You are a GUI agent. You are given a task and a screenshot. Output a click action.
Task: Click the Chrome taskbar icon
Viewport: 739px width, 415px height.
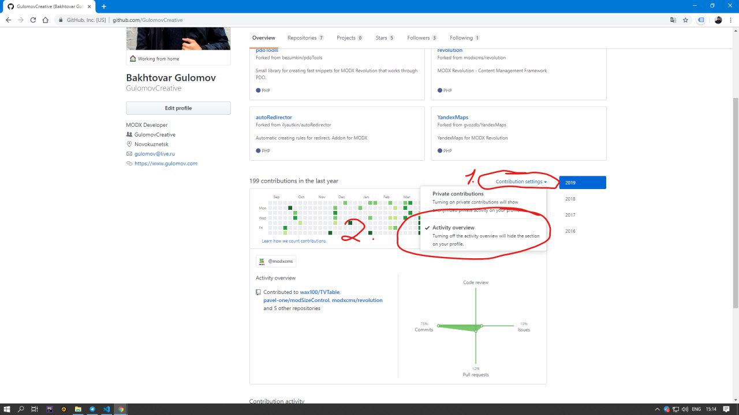click(121, 409)
